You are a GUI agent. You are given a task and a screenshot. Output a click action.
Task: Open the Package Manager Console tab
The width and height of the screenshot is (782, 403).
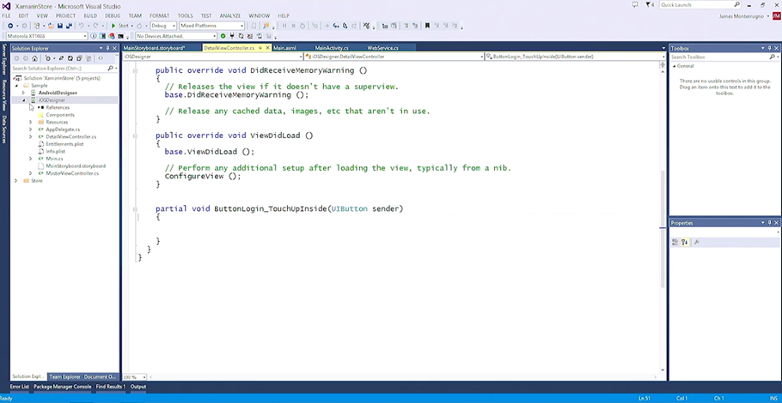click(x=63, y=387)
